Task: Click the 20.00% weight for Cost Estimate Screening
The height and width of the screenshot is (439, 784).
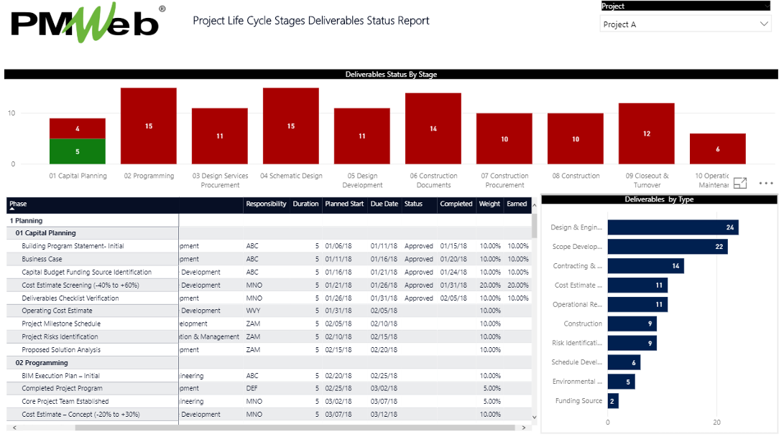Action: tap(490, 285)
